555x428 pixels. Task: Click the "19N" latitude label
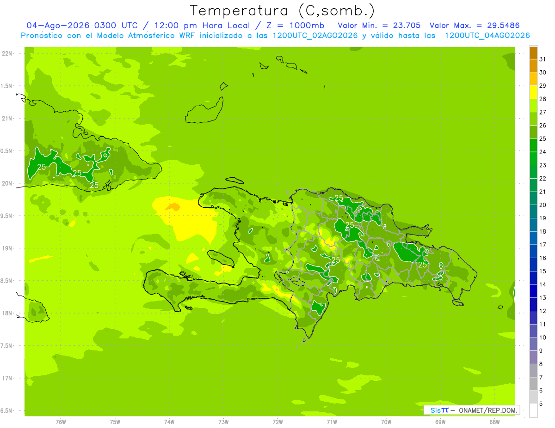8,248
